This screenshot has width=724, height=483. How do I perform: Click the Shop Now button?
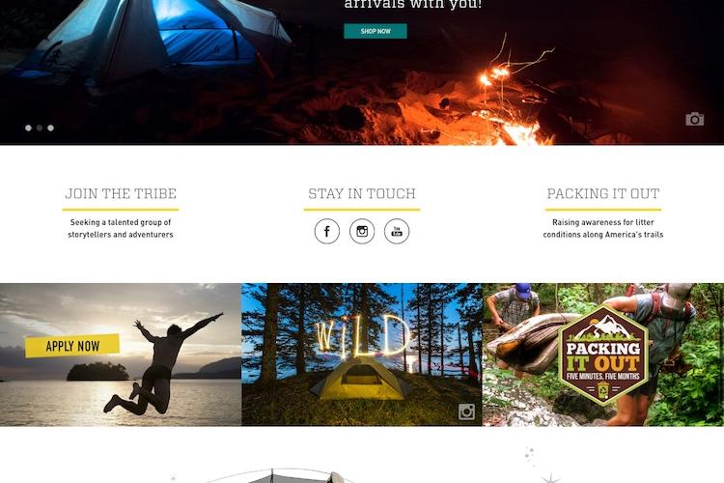pyautogui.click(x=376, y=31)
